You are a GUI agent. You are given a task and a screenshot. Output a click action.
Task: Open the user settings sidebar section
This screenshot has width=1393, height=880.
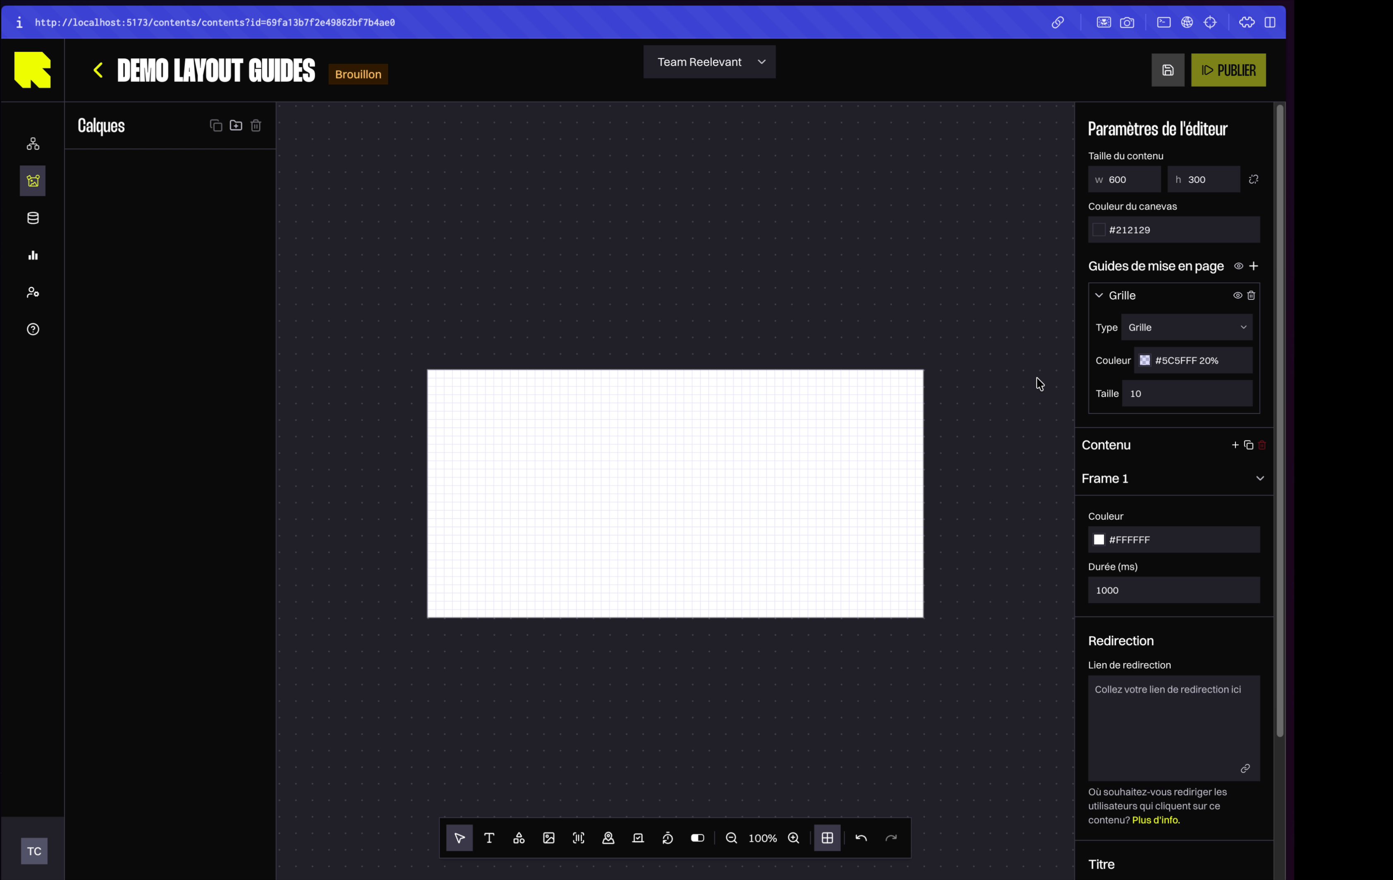tap(33, 292)
